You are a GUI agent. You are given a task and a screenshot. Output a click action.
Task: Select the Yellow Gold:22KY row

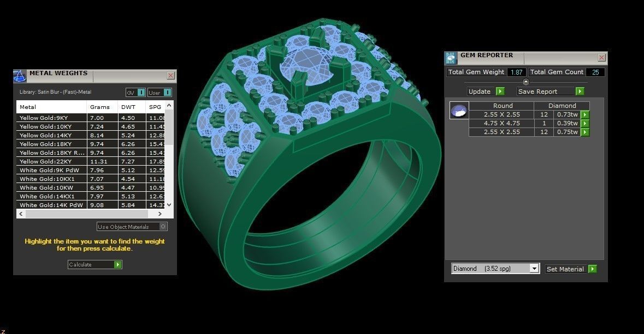[91, 161]
